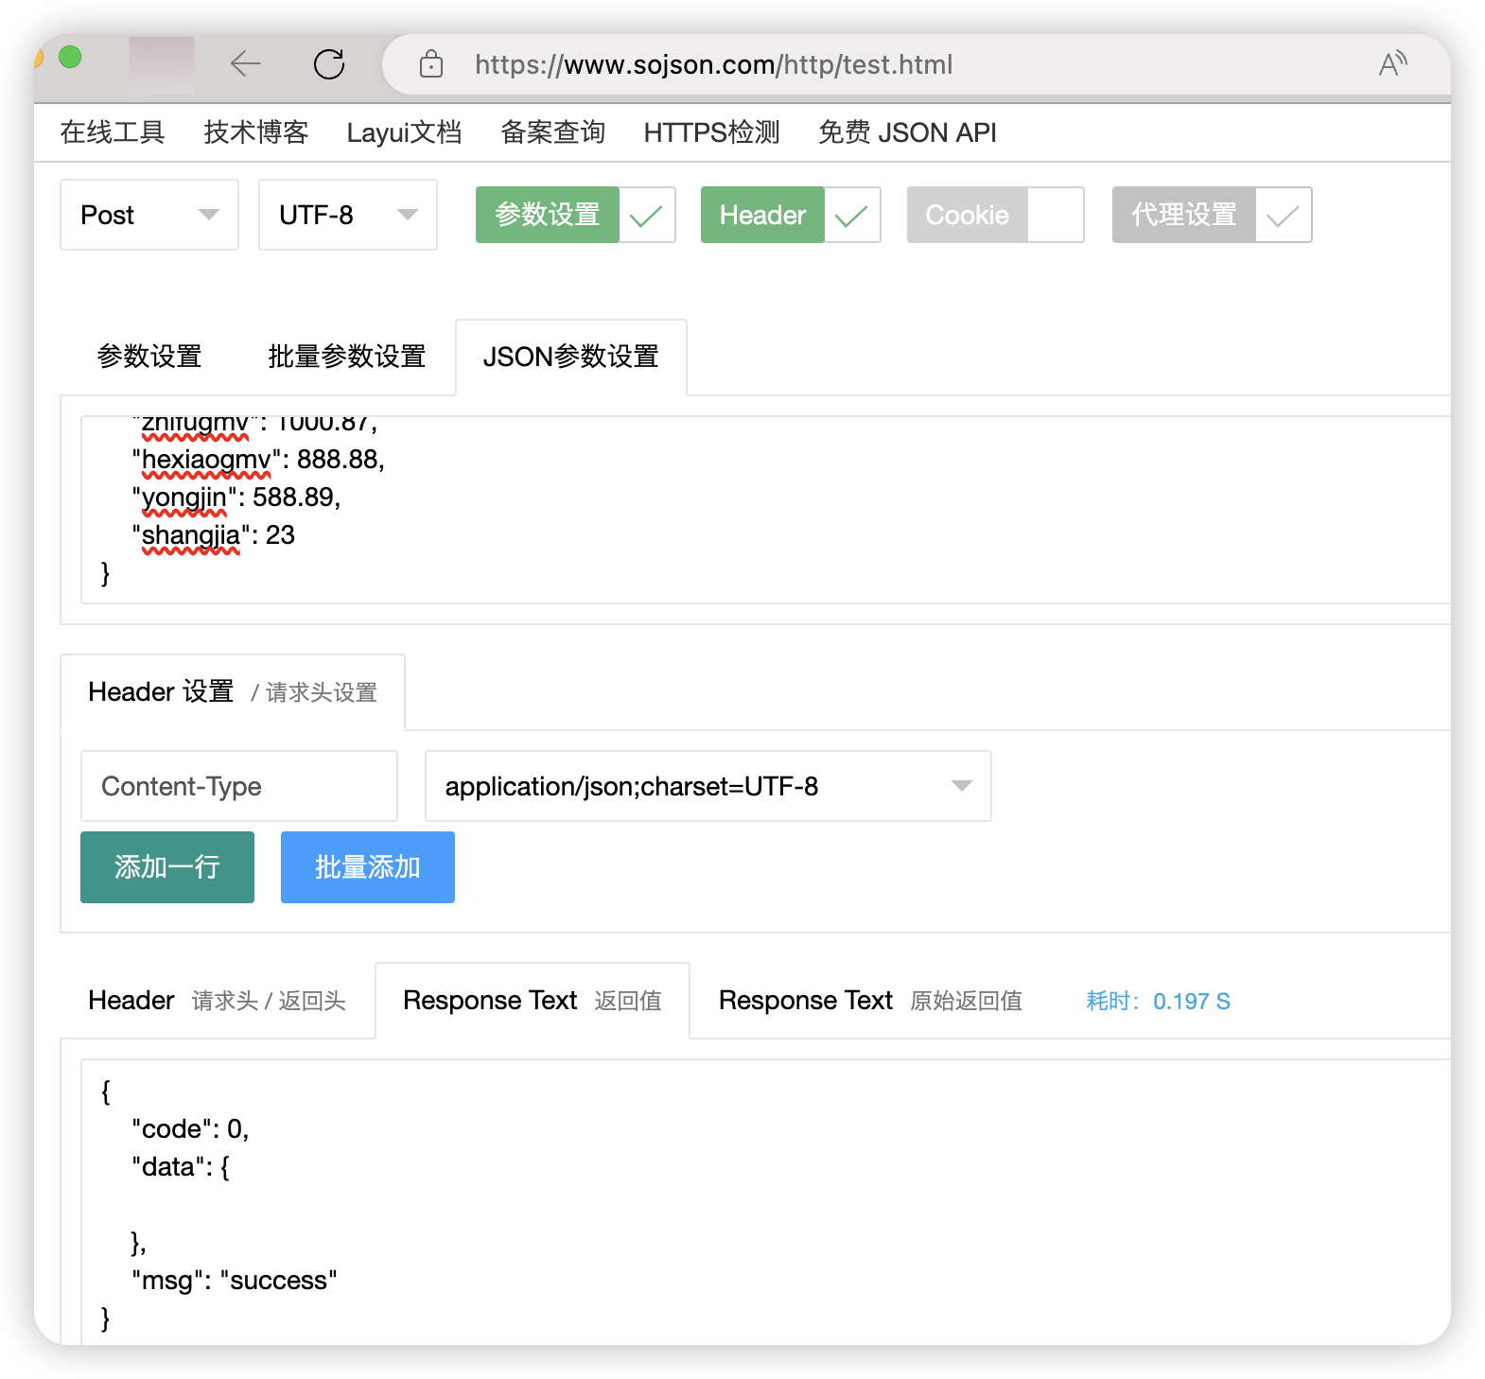Click the "msg": "success" response line
This screenshot has width=1485, height=1379.
(x=235, y=1281)
